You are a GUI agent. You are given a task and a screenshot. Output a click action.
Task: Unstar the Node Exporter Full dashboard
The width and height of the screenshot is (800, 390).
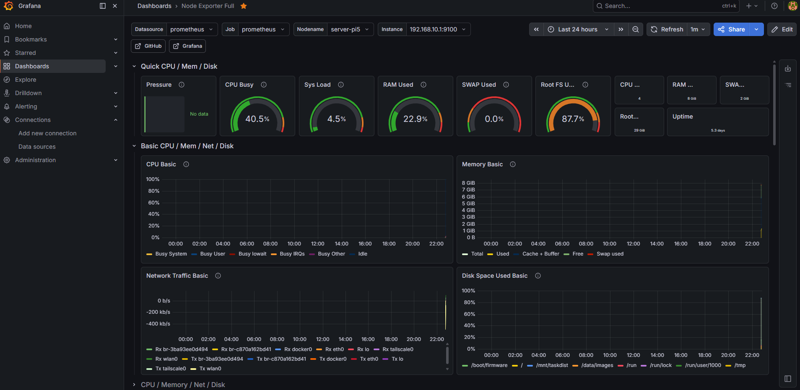[x=244, y=6]
